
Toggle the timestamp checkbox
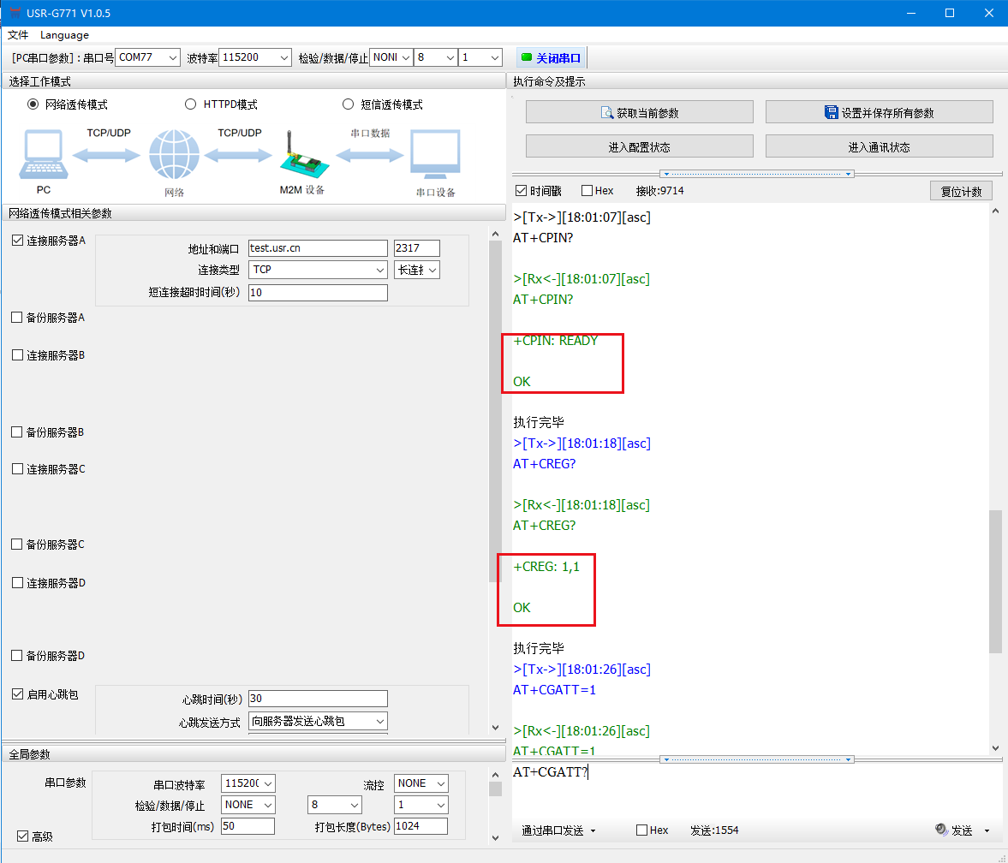click(x=521, y=191)
